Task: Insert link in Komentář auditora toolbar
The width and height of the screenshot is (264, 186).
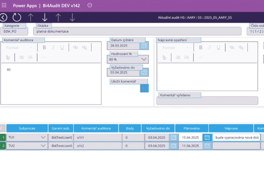Action: pos(75,48)
